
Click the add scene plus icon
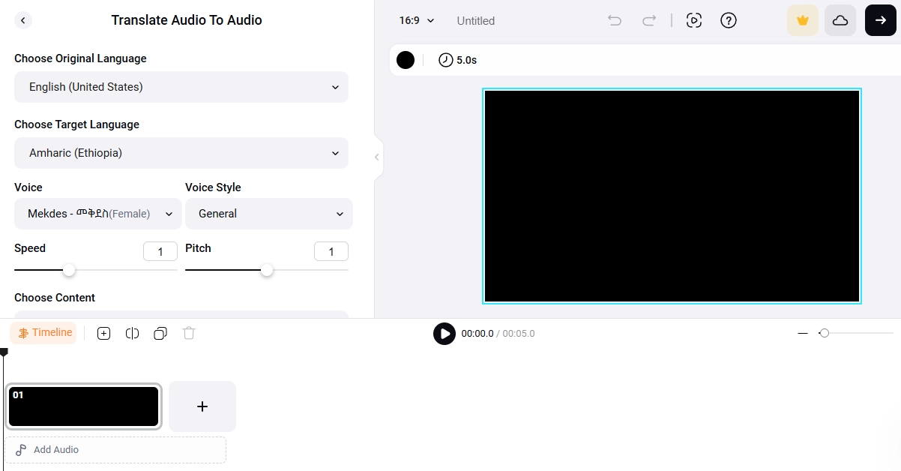coord(202,406)
